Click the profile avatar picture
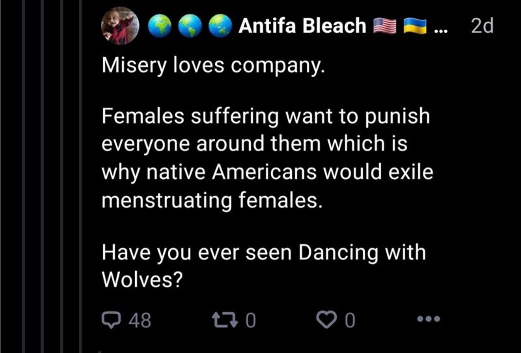 [120, 26]
